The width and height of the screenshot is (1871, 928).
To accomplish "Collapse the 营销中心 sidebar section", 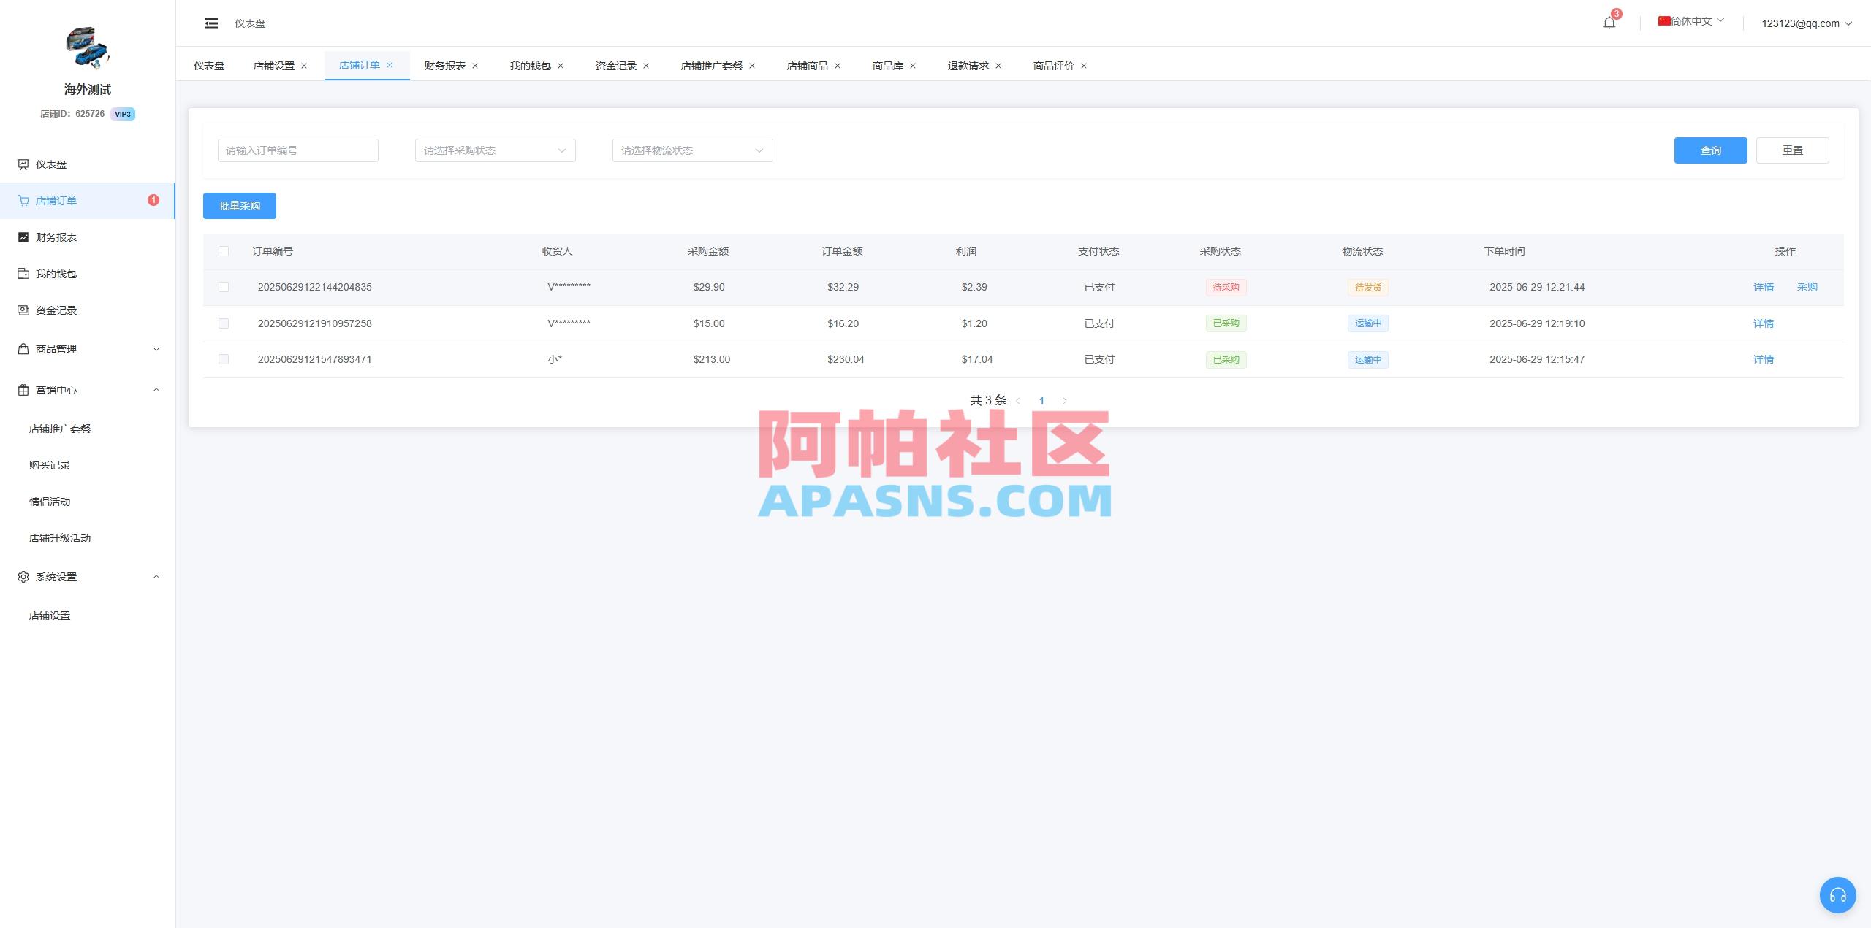I will (156, 390).
